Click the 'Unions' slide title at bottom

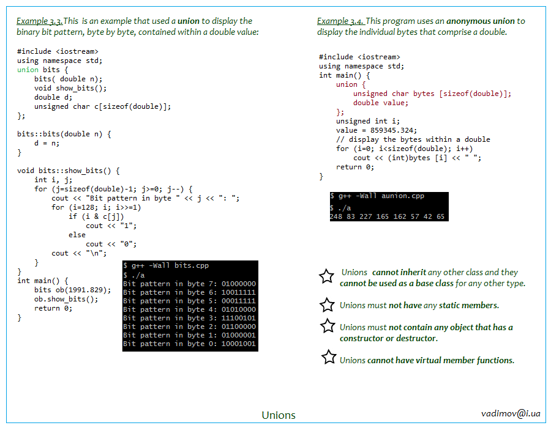click(x=279, y=415)
